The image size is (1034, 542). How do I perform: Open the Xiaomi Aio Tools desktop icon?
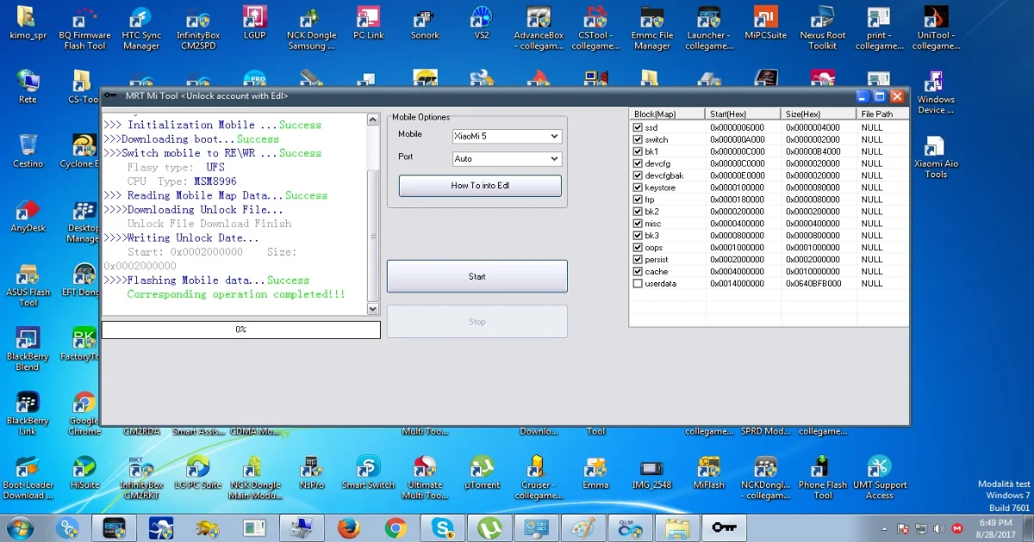pos(936,157)
